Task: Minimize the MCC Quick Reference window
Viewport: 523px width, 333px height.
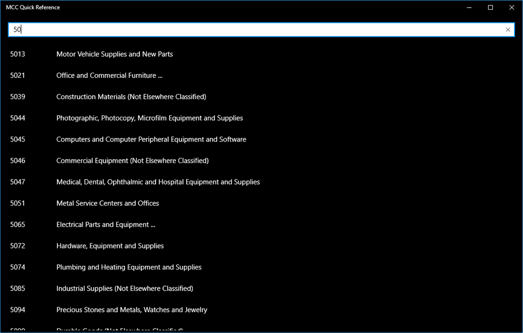Action: click(x=469, y=7)
